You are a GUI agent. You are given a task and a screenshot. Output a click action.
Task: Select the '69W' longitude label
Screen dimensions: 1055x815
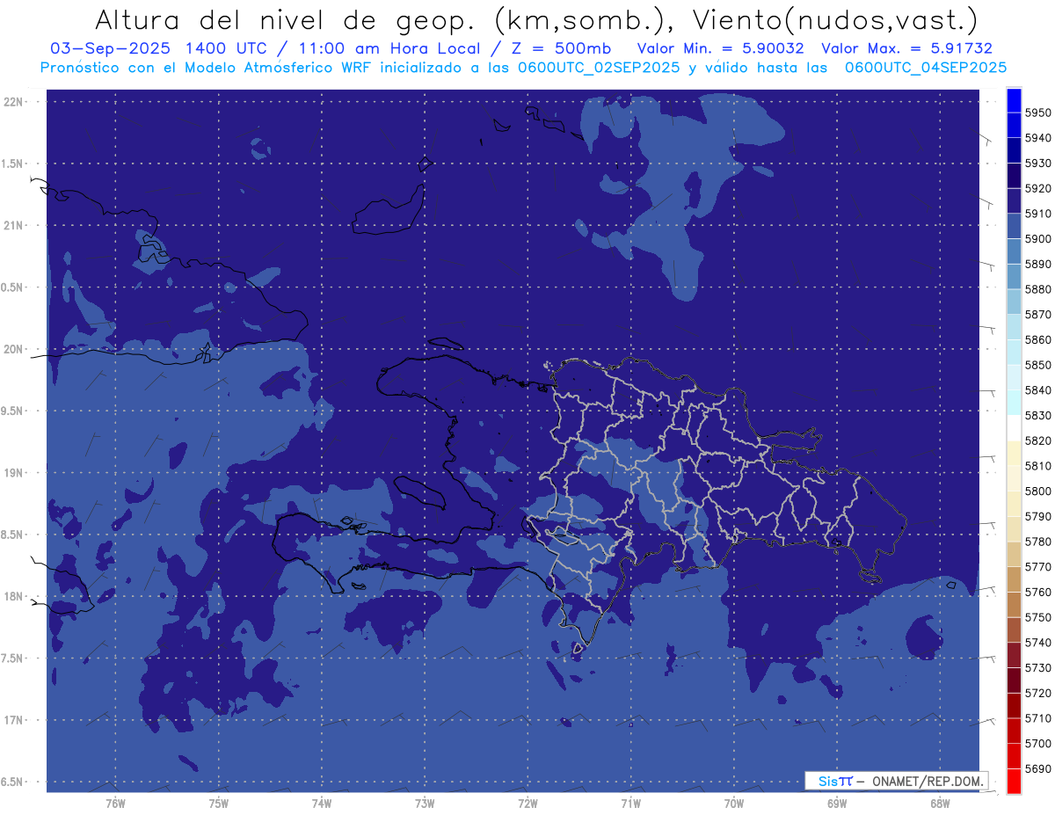click(837, 804)
